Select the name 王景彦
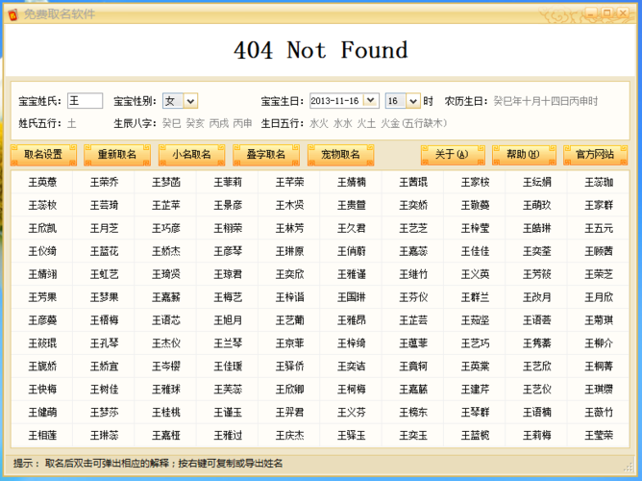642x481 pixels. pyautogui.click(x=228, y=205)
